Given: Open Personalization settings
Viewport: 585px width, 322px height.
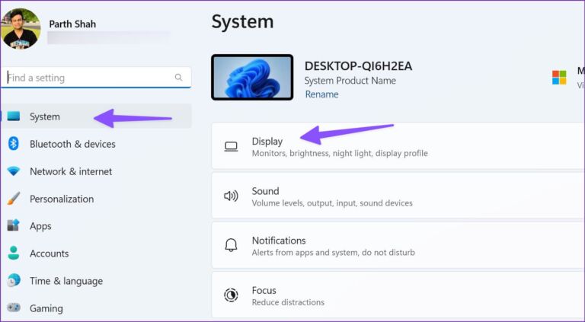Looking at the screenshot, I should [96, 199].
